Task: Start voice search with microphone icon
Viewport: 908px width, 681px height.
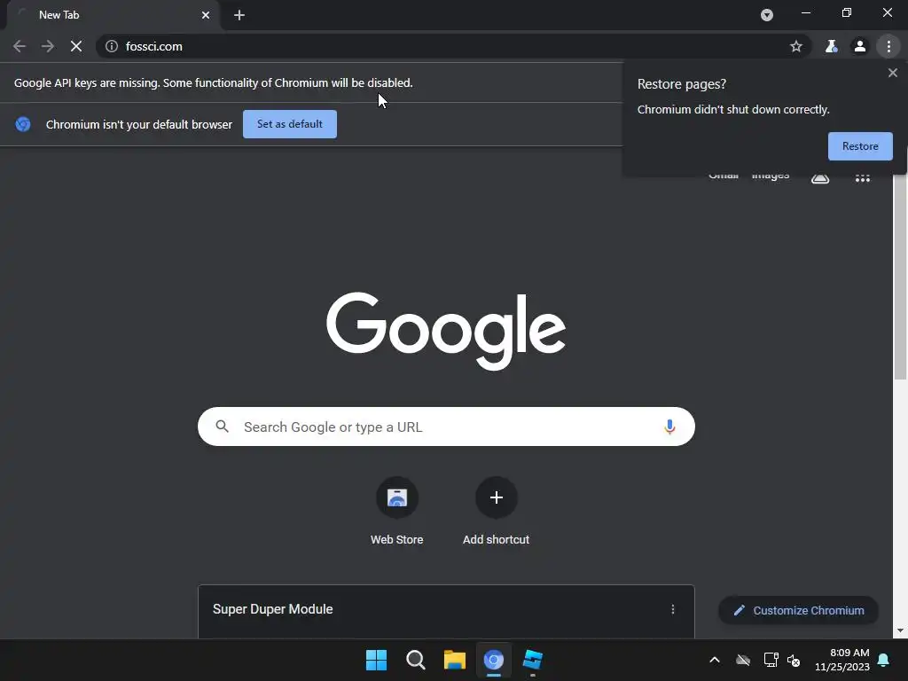Action: [669, 427]
